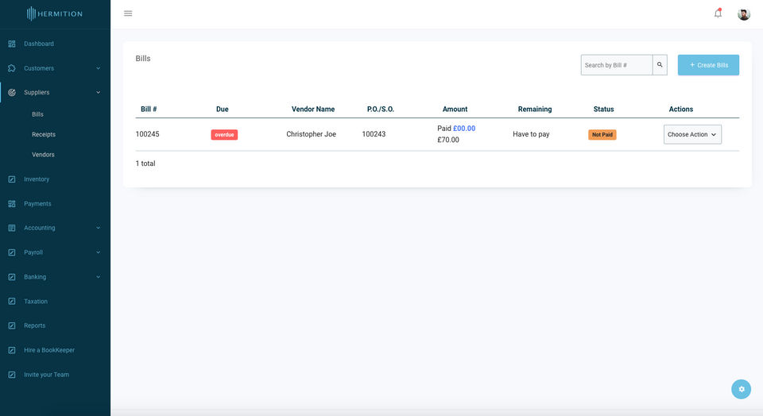The height and width of the screenshot is (416, 763).
Task: Click the Bill # column header
Action: pyautogui.click(x=149, y=110)
